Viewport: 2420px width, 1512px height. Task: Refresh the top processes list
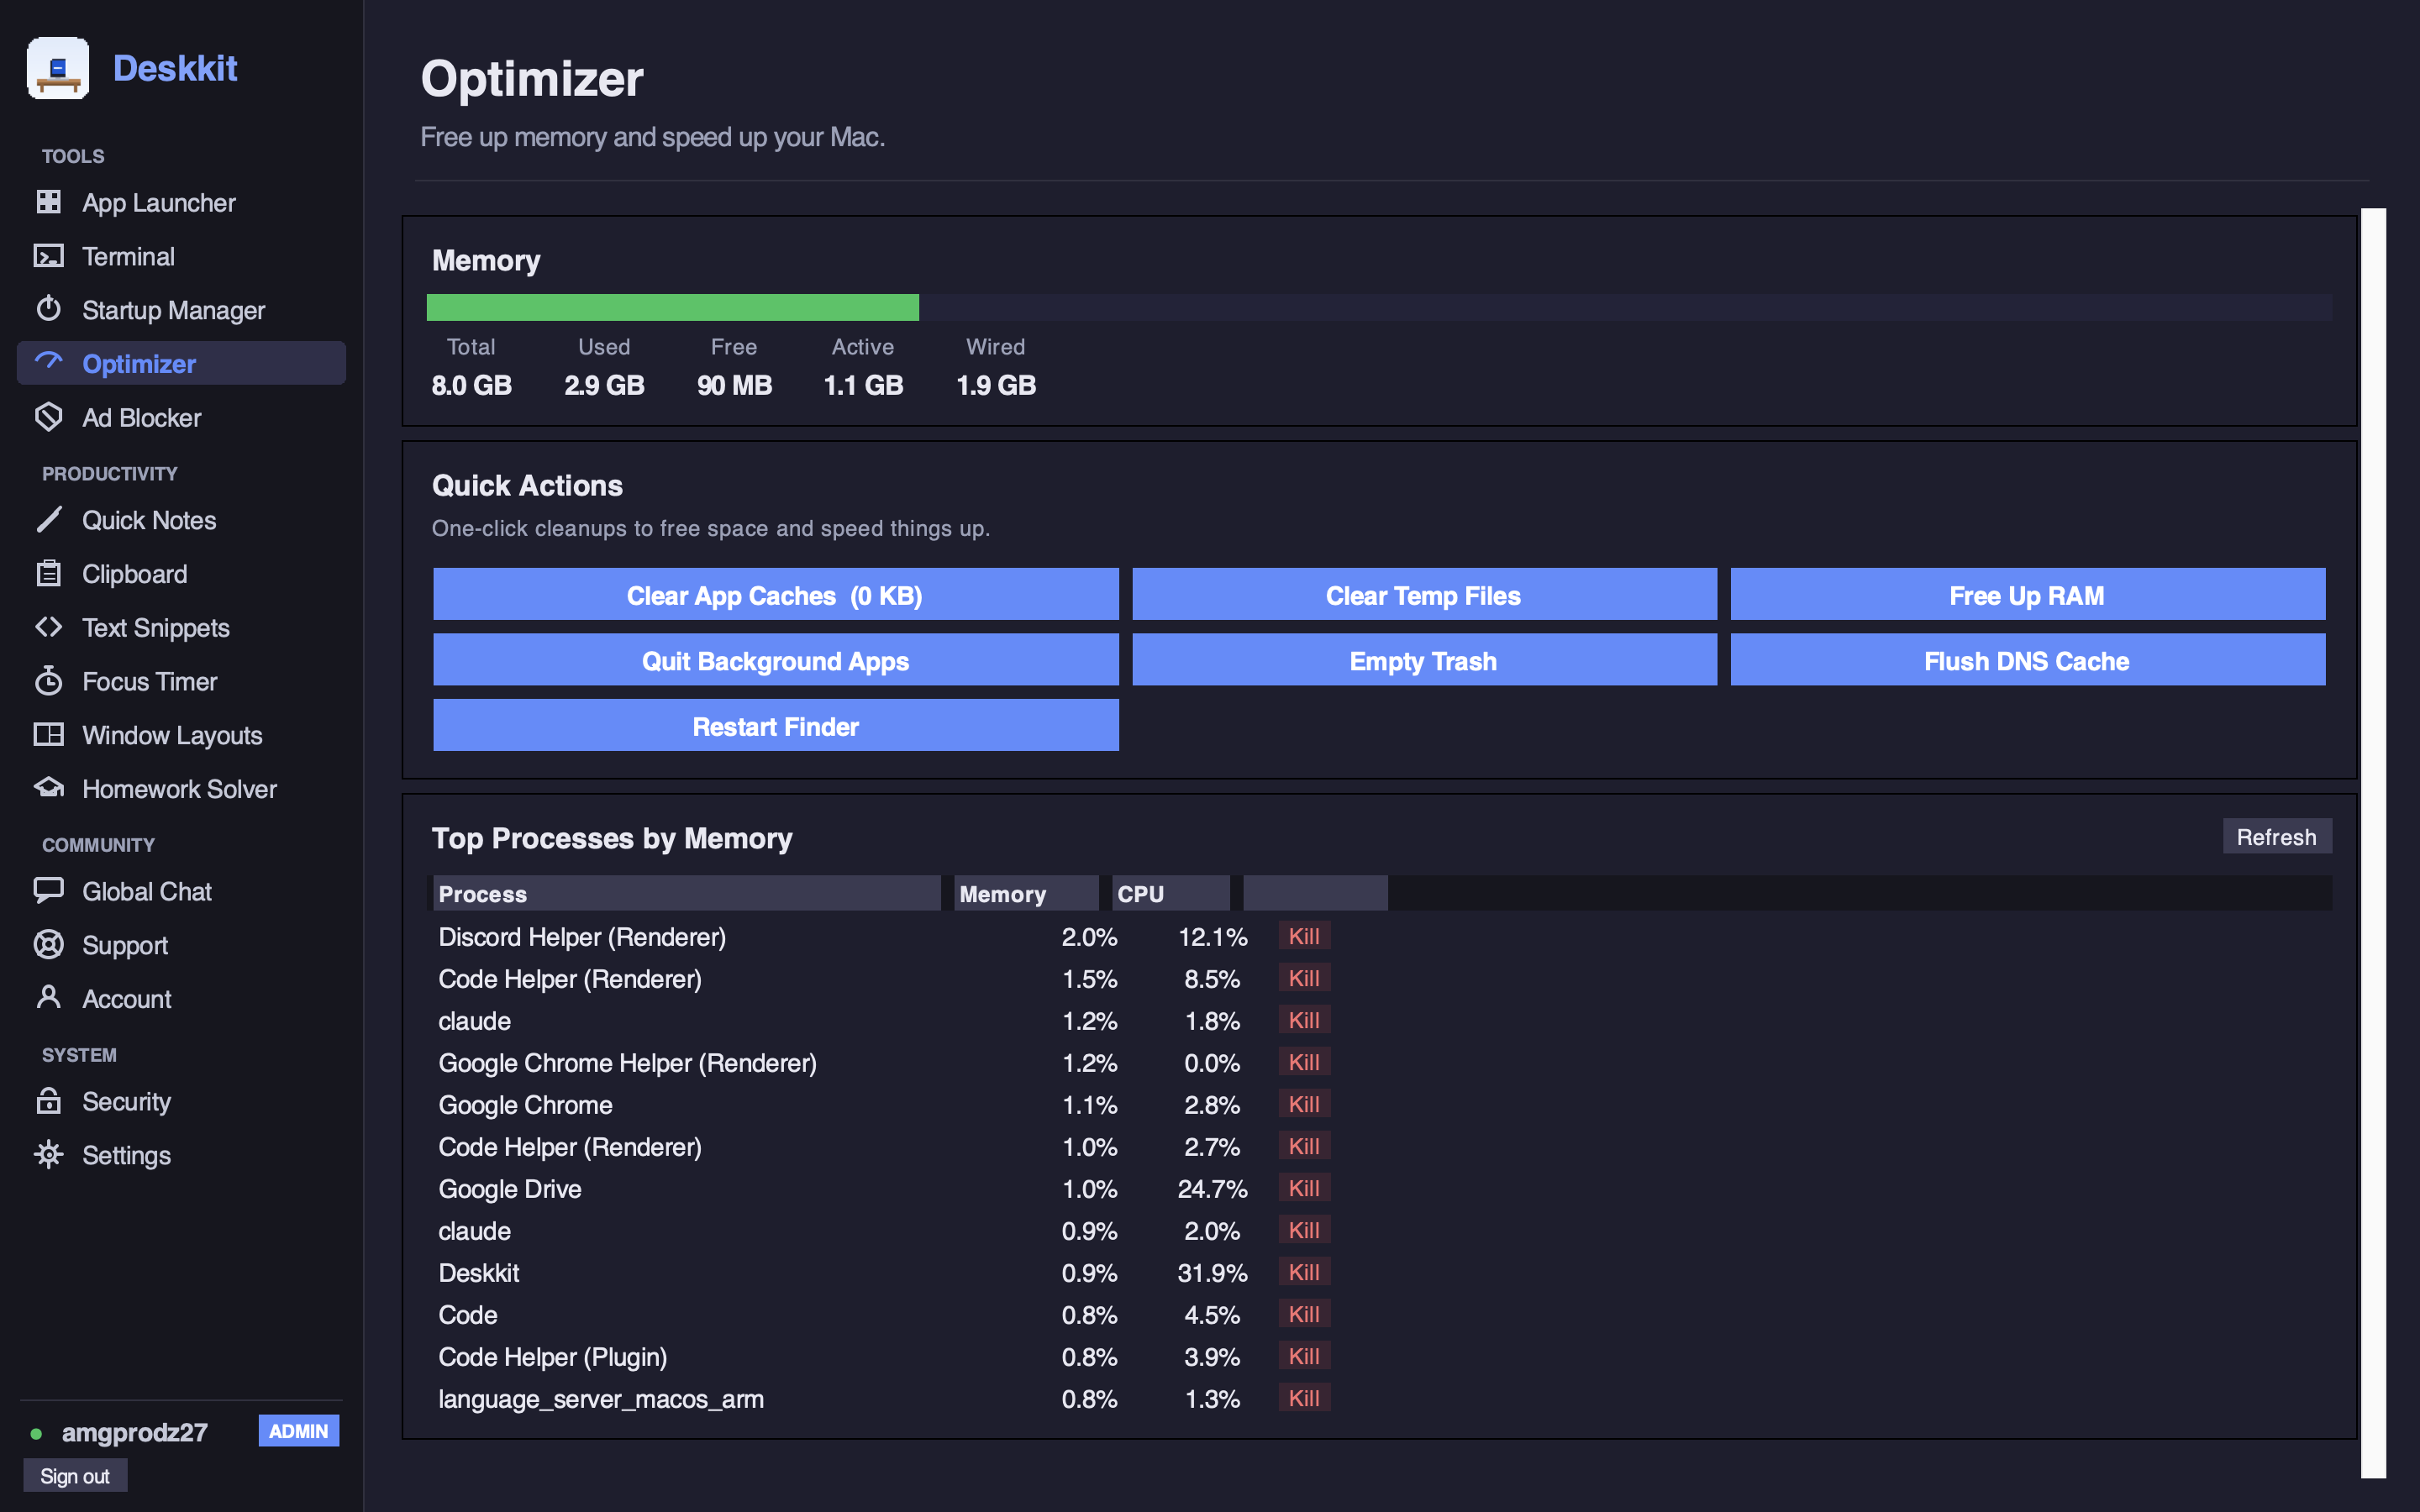2276,837
